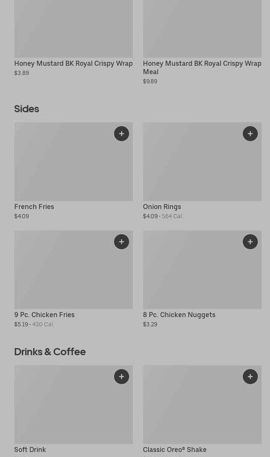Add Soft Drink with plus icon

(x=122, y=377)
